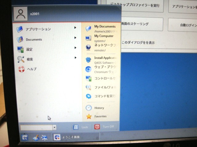Click the remote:/ path text

click(100, 50)
